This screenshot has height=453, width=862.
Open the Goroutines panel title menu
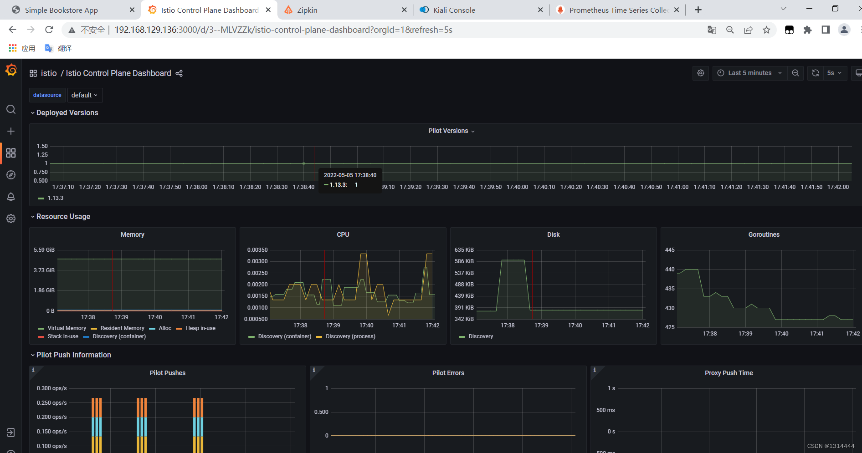coord(764,235)
